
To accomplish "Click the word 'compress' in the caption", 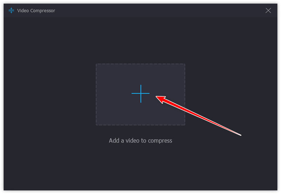I will coord(160,141).
